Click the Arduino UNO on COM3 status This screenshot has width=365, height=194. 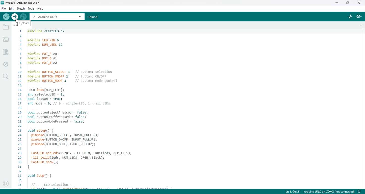[x=329, y=192]
